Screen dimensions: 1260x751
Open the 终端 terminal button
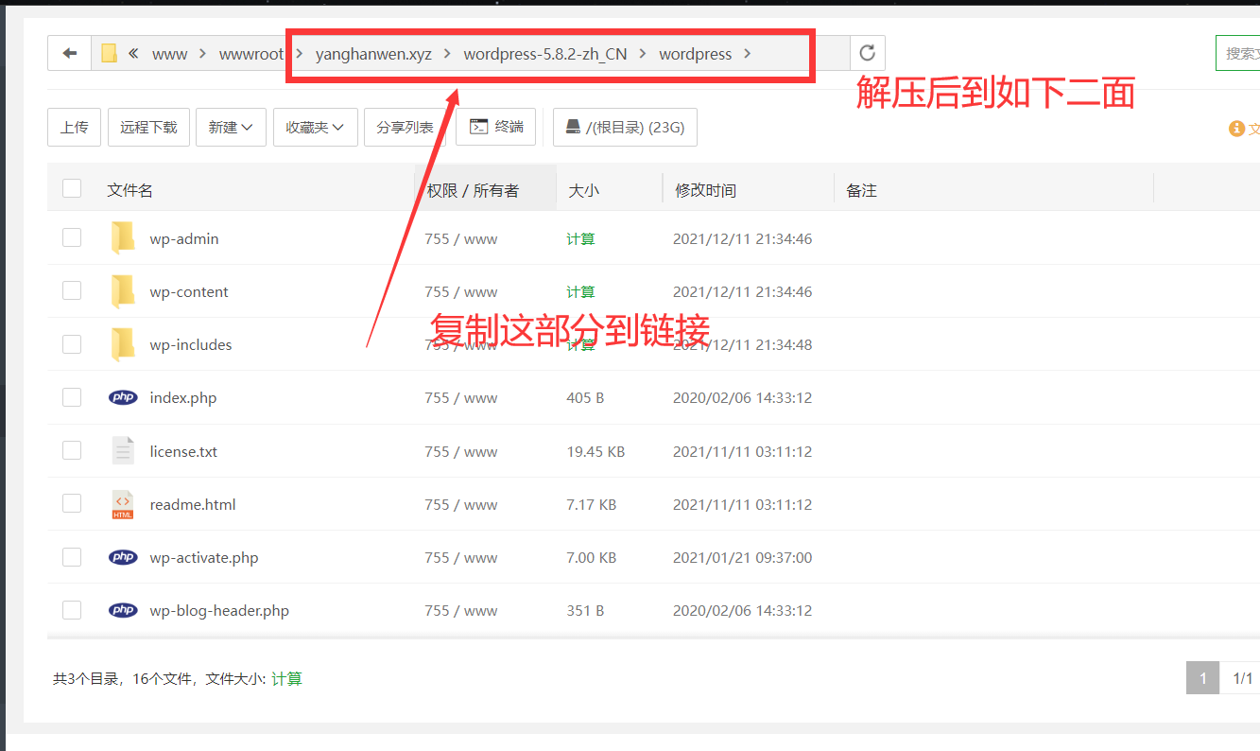tap(495, 127)
